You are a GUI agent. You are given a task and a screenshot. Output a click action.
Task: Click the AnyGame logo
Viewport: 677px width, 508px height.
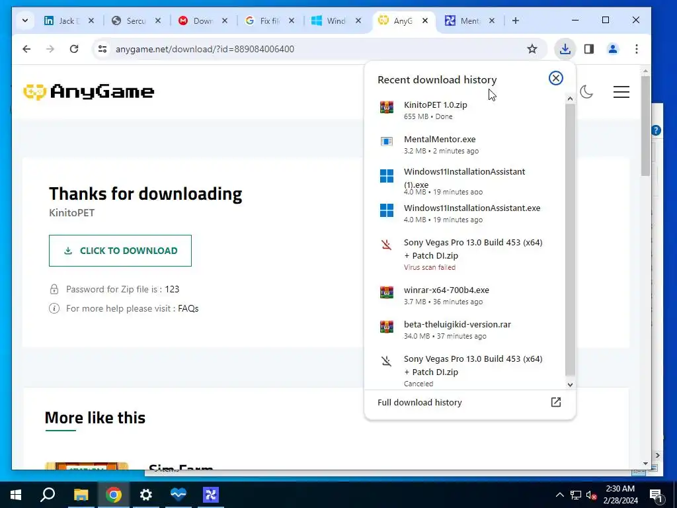coord(89,91)
